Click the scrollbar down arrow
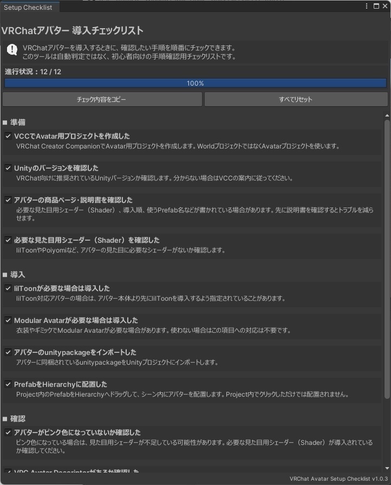 387,469
